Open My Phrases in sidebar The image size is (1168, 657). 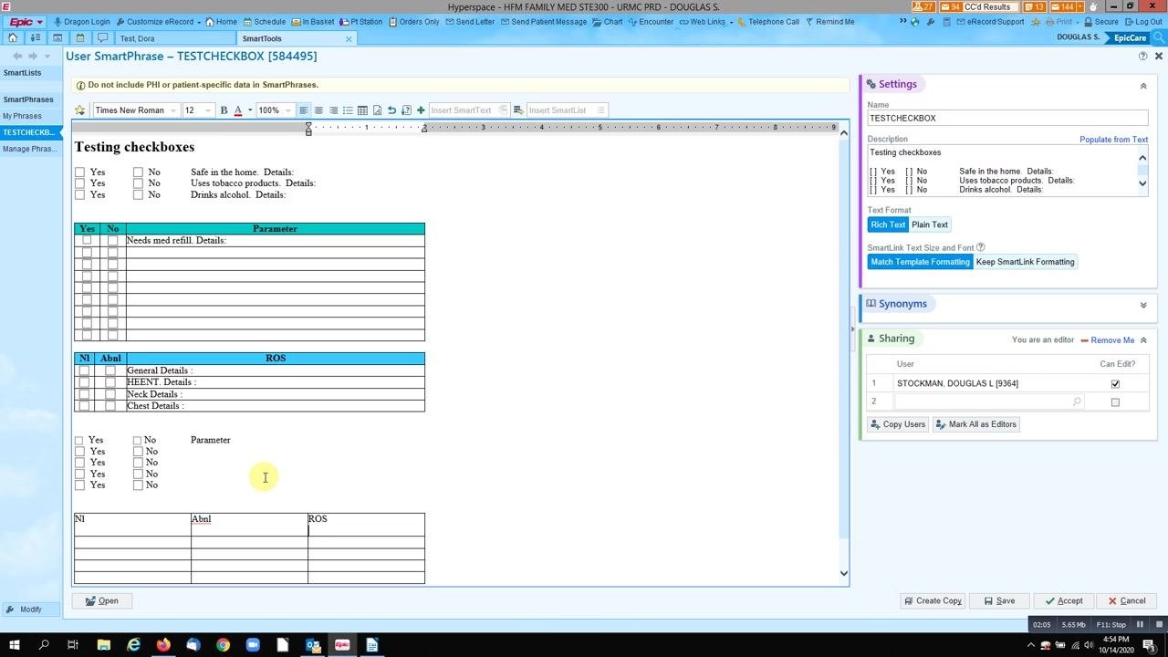(22, 116)
